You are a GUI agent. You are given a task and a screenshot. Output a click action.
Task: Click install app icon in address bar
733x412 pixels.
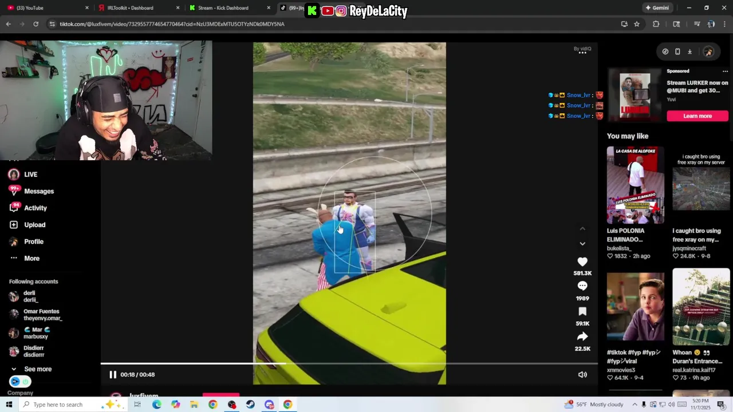click(x=624, y=24)
